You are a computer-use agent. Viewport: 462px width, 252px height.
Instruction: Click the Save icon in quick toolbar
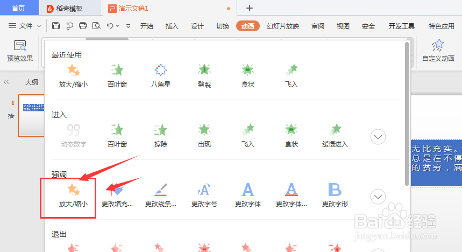coord(56,26)
